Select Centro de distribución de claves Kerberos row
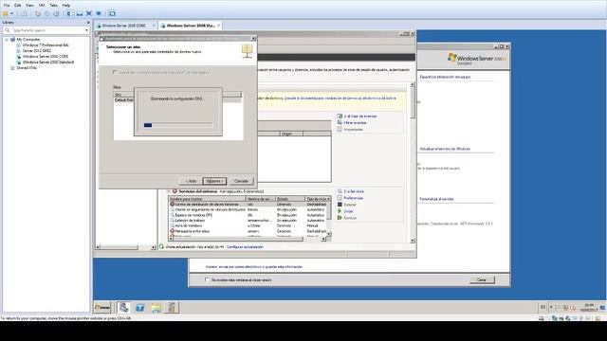The height and width of the screenshot is (341, 607). tap(248, 205)
